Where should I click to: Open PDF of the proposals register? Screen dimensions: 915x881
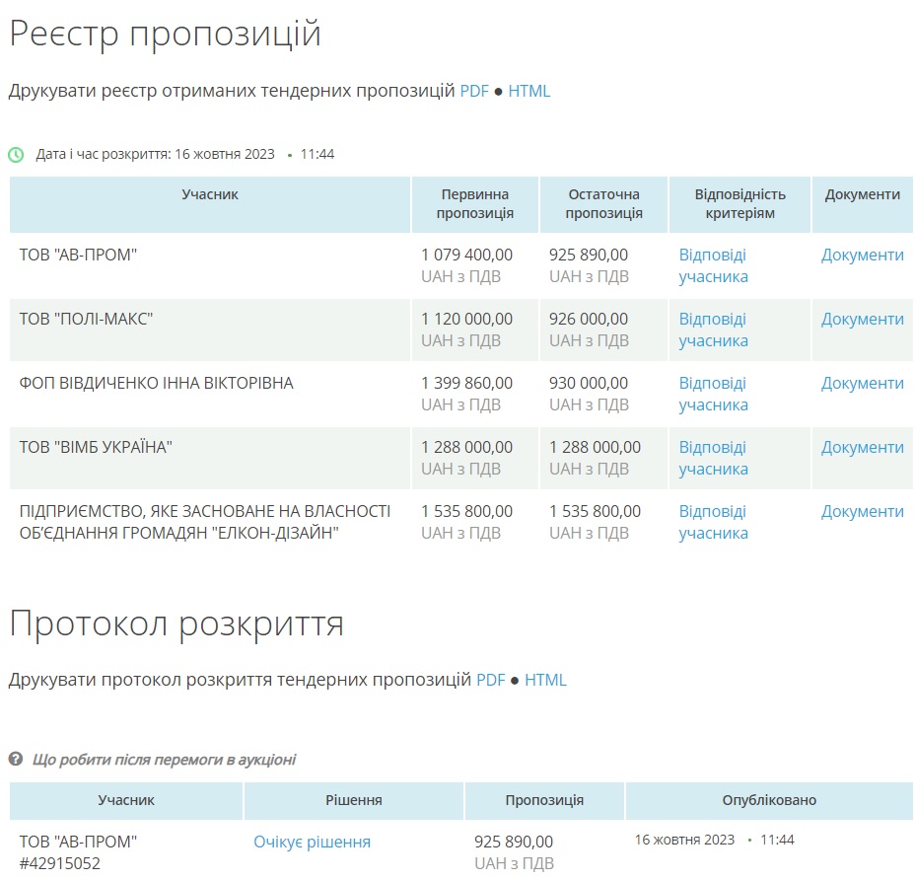click(474, 91)
